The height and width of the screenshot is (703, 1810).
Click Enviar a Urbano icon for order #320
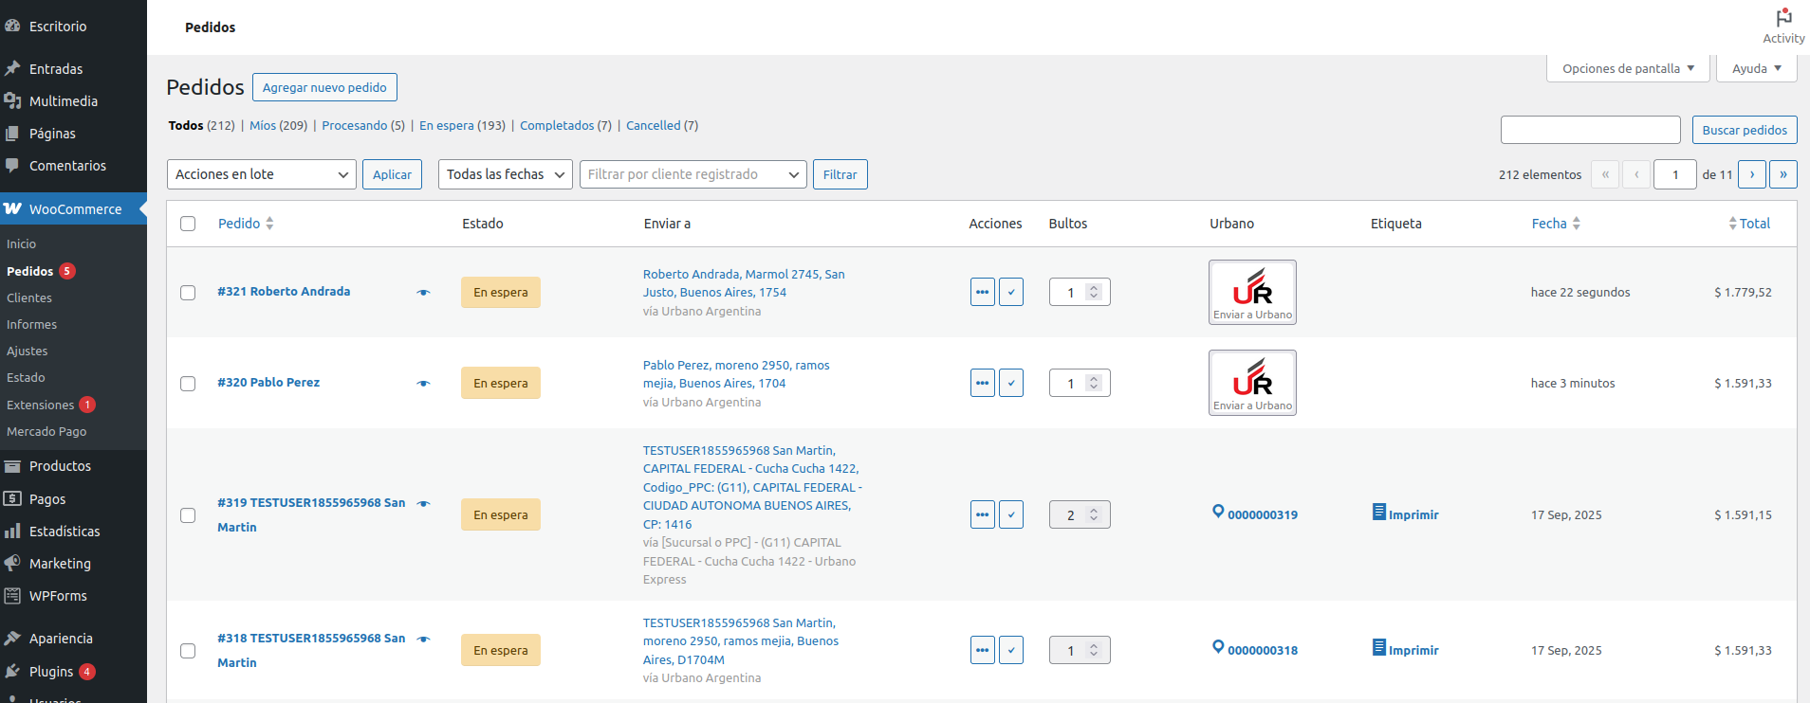pyautogui.click(x=1251, y=383)
